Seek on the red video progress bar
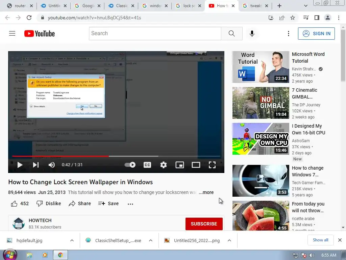The height and width of the screenshot is (260, 346). click(x=60, y=156)
